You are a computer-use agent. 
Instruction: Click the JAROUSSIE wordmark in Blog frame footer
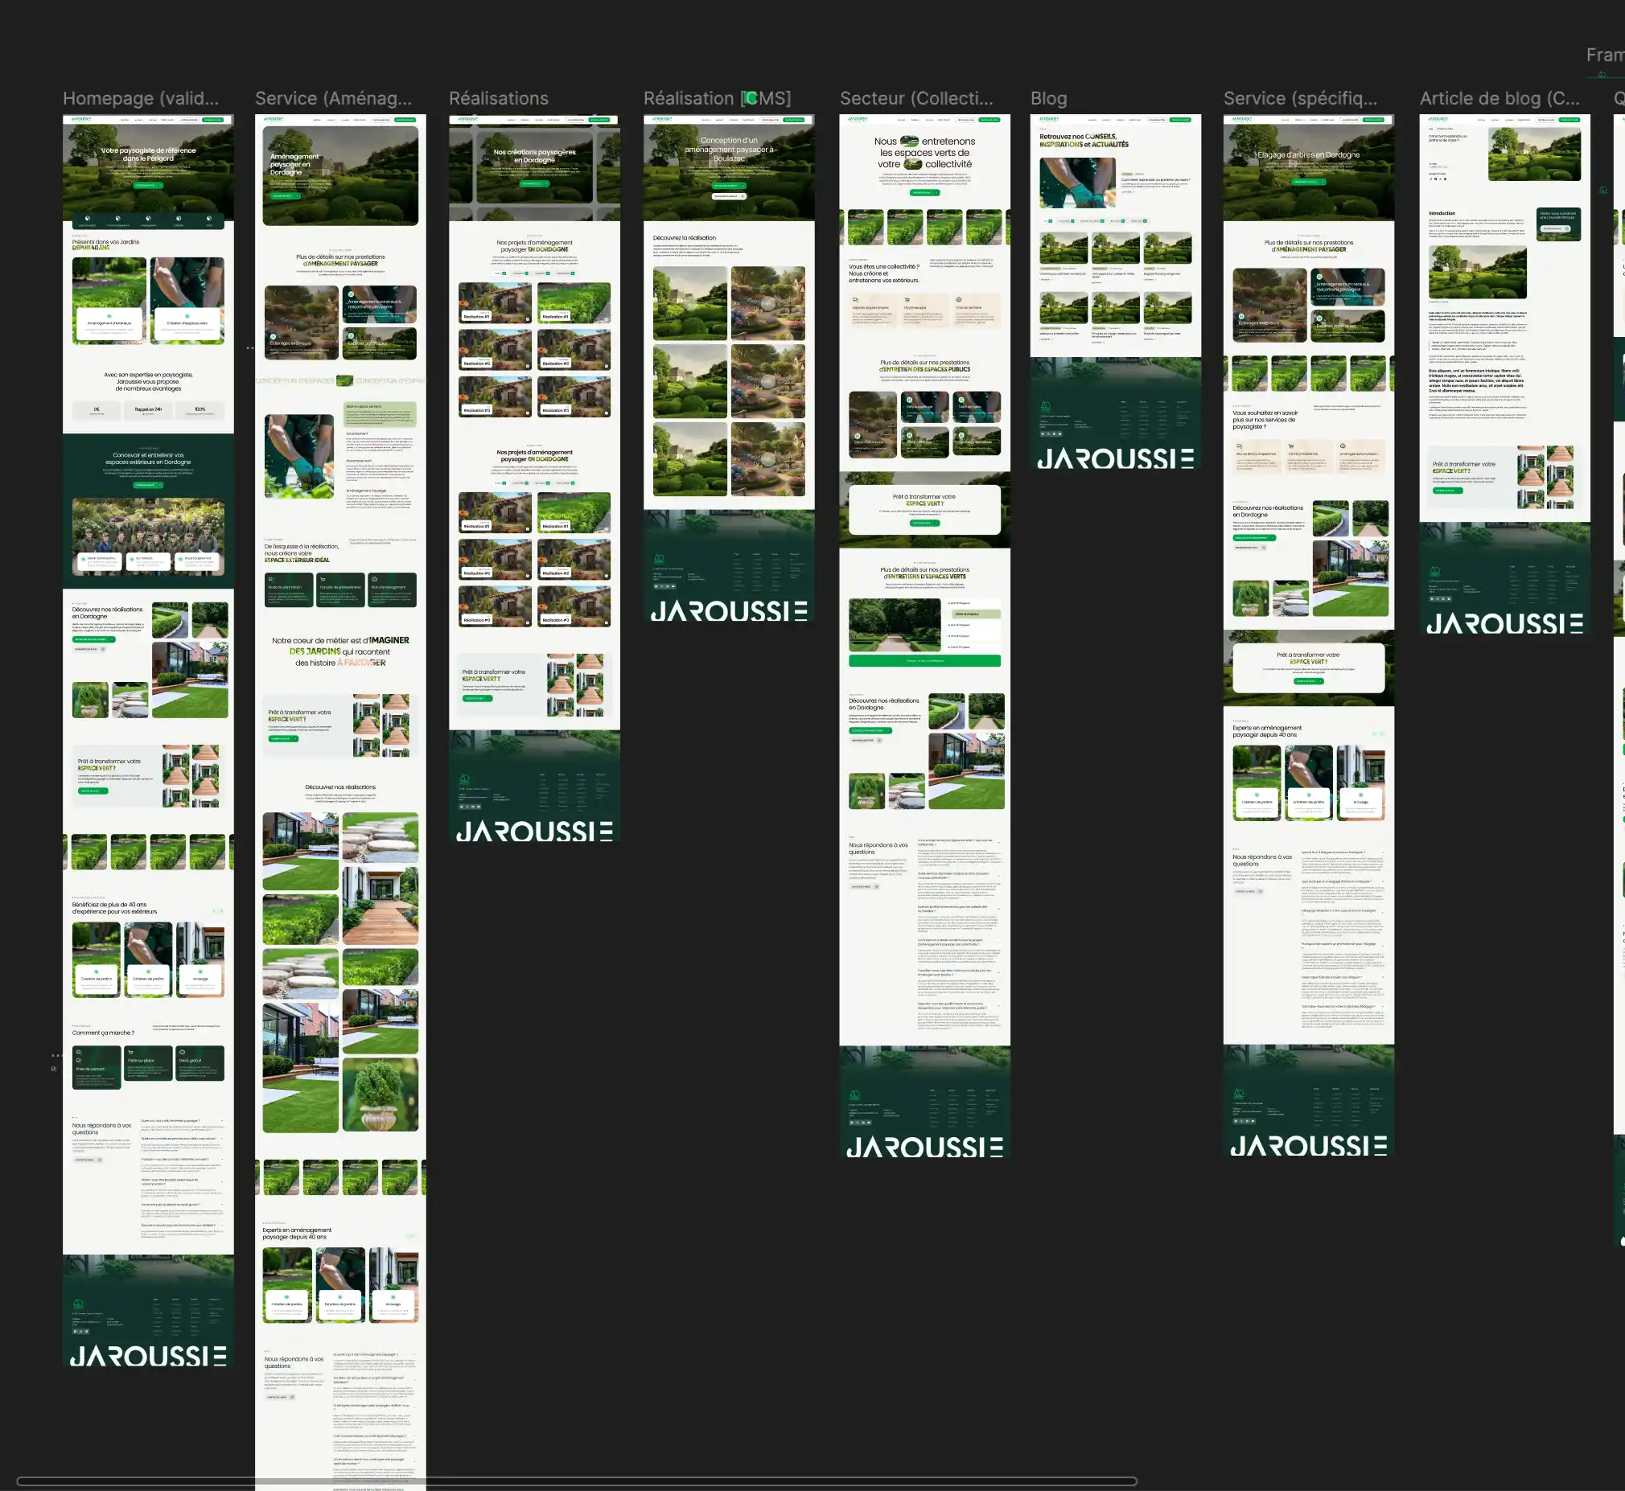pos(1115,459)
